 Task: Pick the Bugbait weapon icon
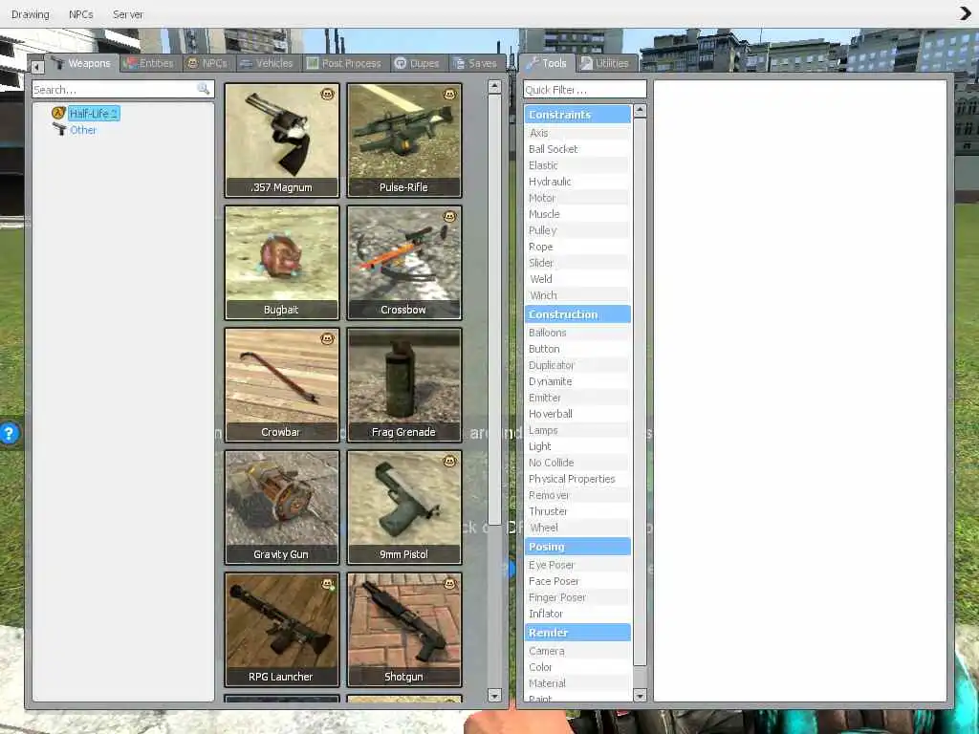coord(282,263)
